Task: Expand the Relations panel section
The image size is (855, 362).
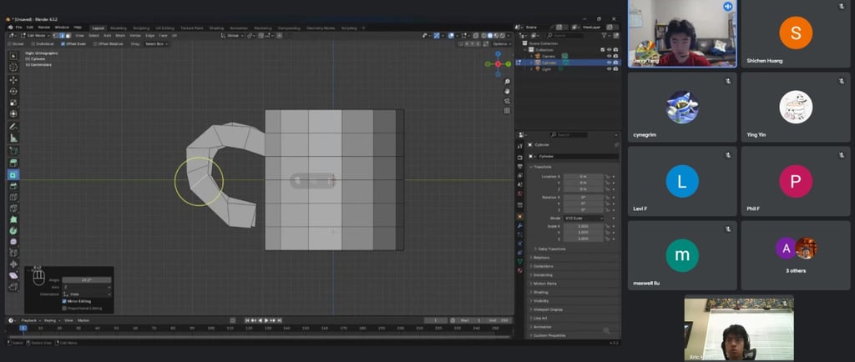Action: point(543,257)
